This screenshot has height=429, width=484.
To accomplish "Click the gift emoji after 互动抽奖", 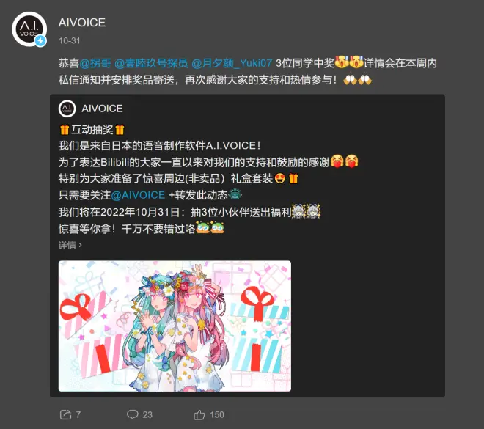I will pos(120,130).
